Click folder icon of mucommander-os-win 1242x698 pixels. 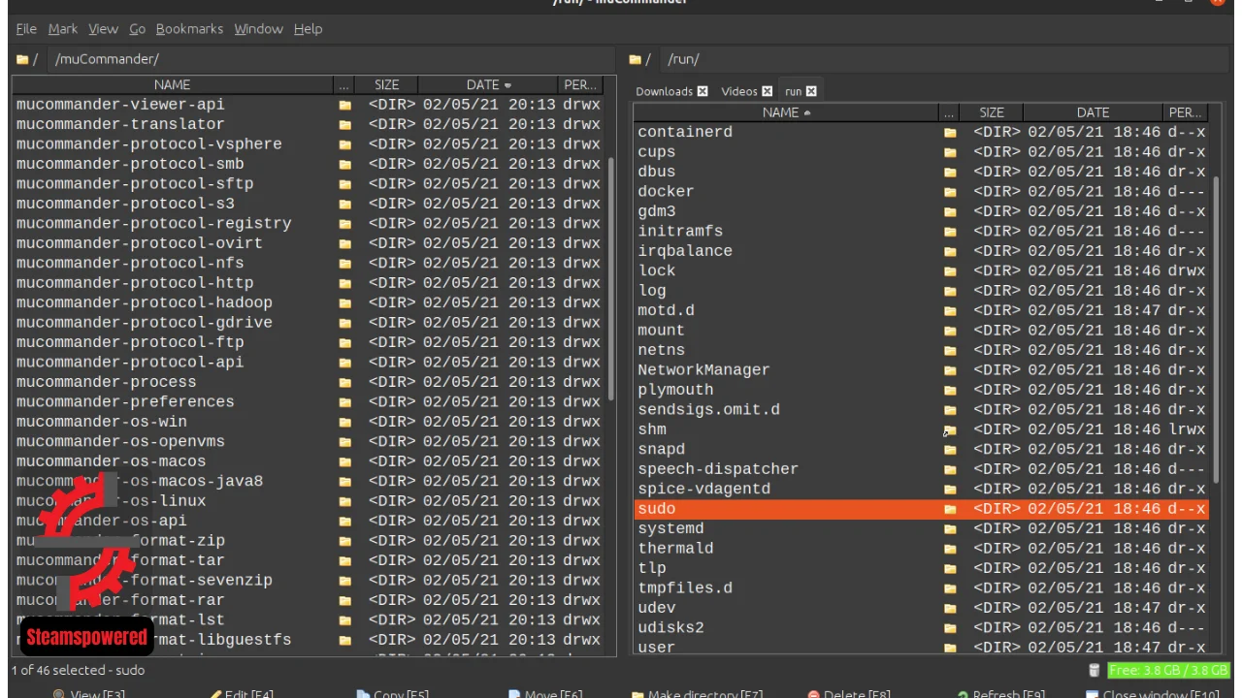(344, 422)
